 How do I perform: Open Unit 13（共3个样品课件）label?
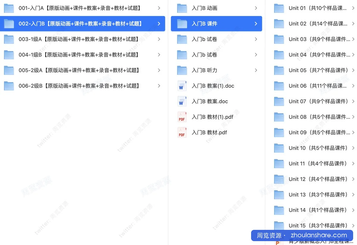[x=319, y=195]
